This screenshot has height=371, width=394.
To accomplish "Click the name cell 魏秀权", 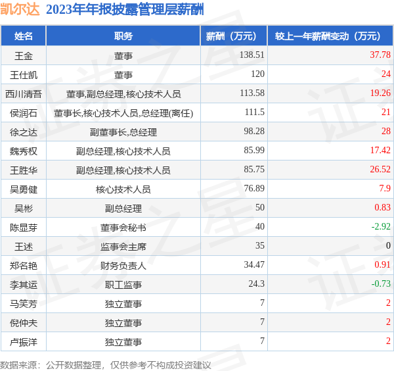I will click(24, 151).
